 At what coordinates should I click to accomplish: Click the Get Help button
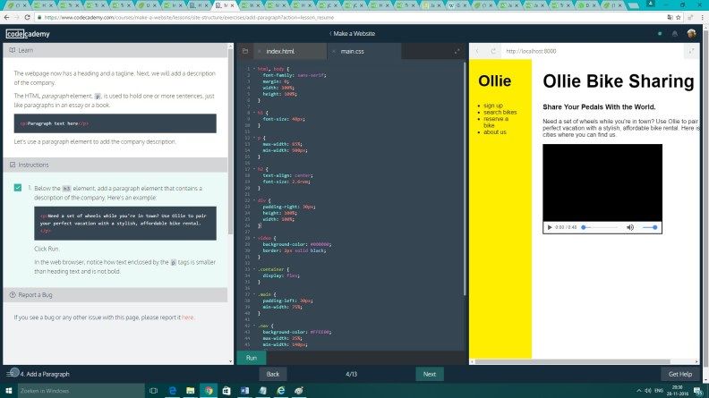coord(679,374)
